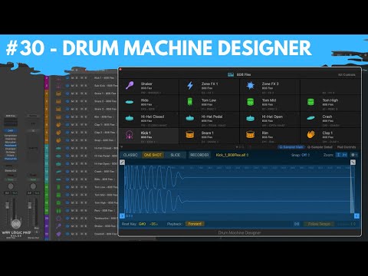Click the Kit Controls button
The image size is (368, 276).
[x=347, y=74]
